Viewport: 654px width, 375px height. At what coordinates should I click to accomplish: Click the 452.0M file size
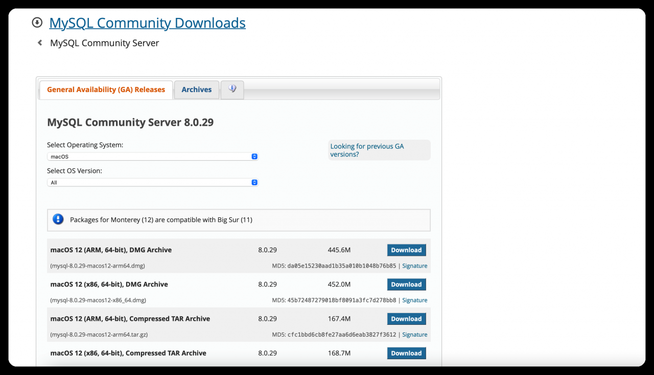point(339,284)
